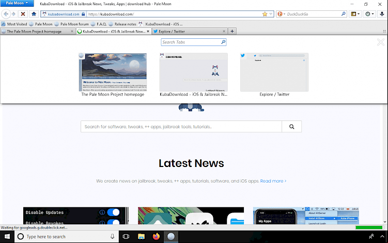Show hidden system tray icons

pyautogui.click(x=382, y=237)
